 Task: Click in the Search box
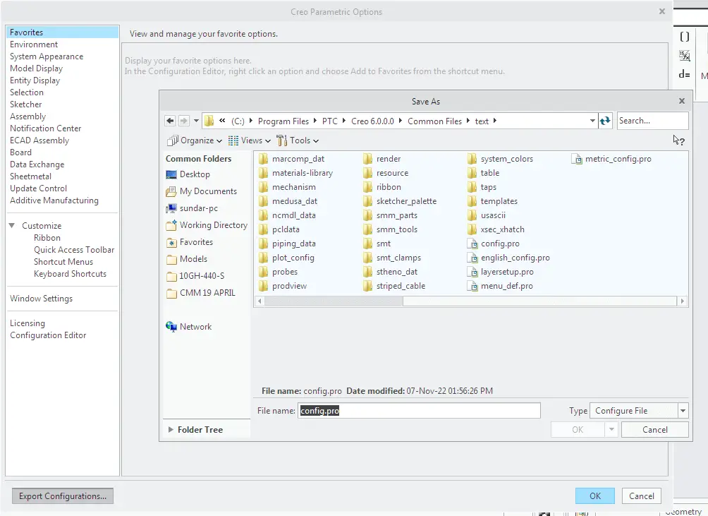(x=652, y=121)
